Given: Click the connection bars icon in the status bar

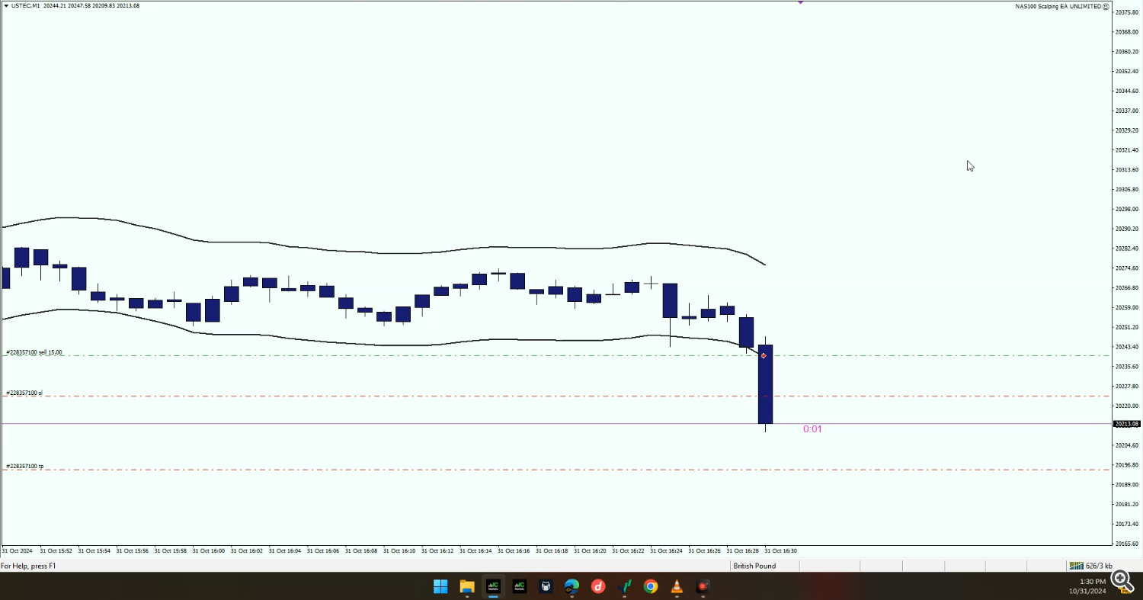Looking at the screenshot, I should 1076,566.
